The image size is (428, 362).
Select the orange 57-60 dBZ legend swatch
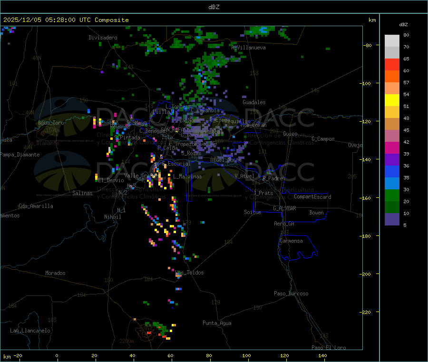(392, 77)
